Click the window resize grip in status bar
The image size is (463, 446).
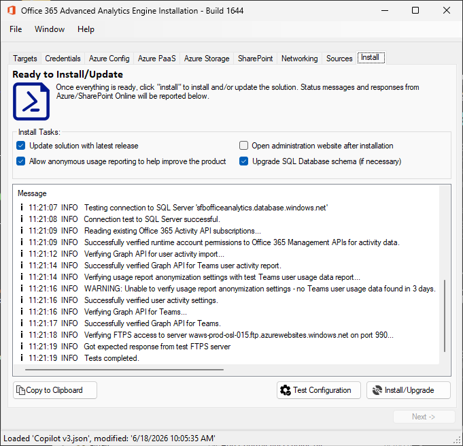[x=458, y=440]
